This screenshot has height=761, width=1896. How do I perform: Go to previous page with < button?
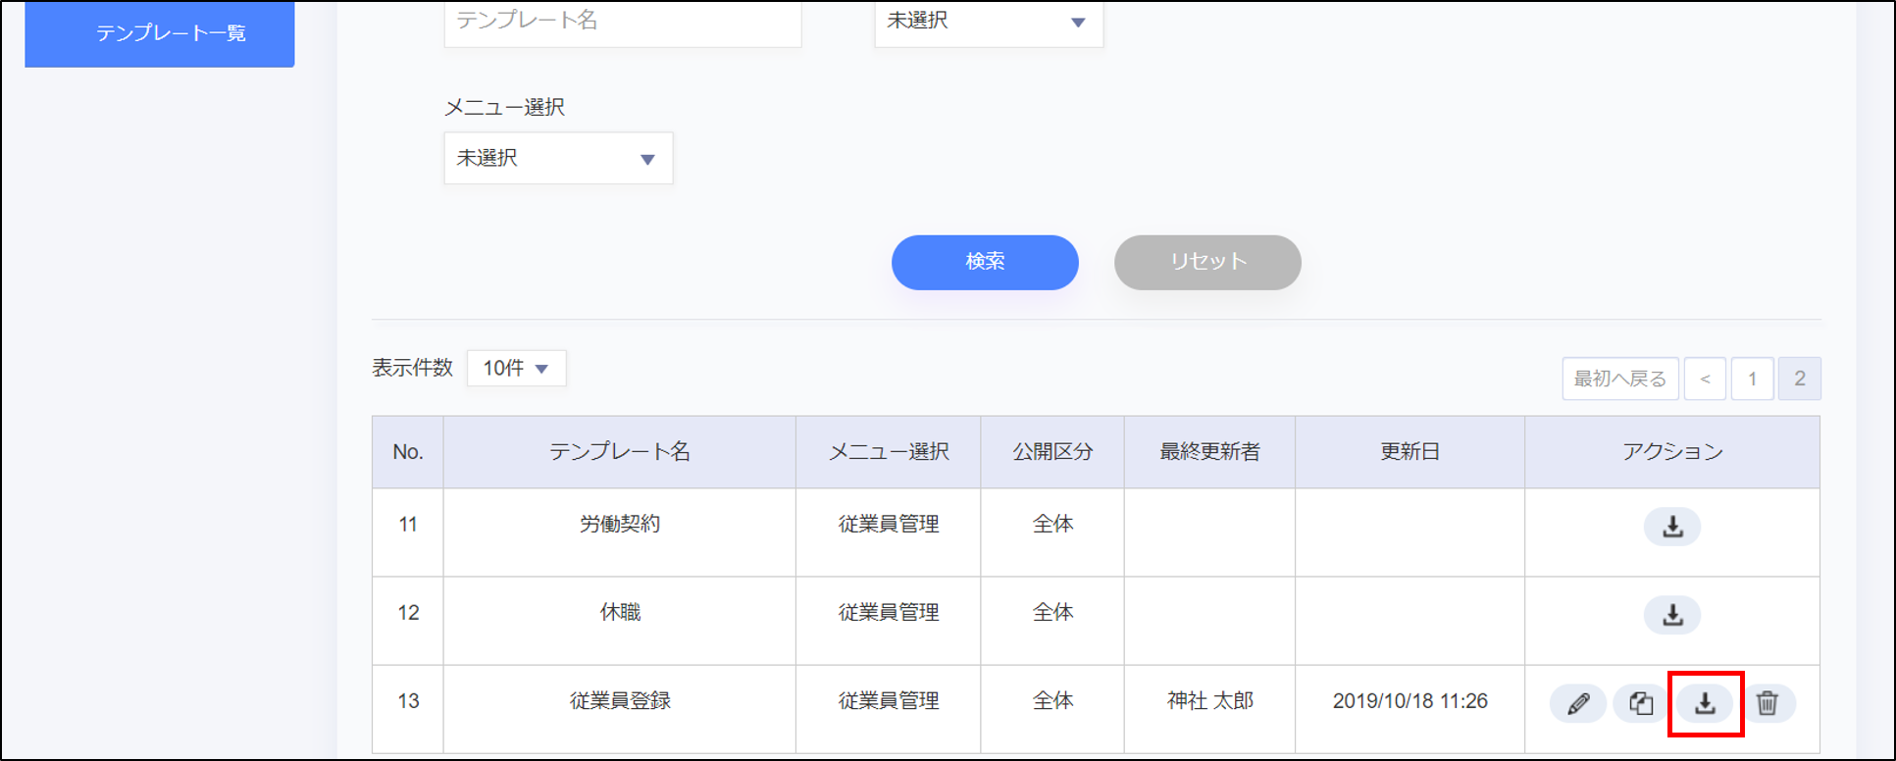1705,379
